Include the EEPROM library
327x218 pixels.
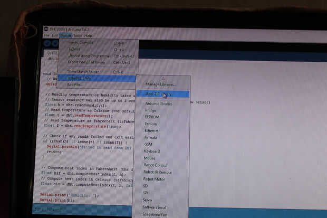162,117
